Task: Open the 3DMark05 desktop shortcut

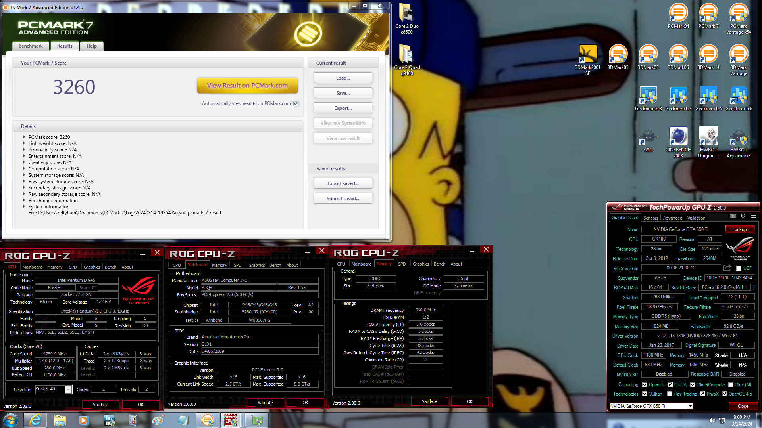Action: [x=648, y=57]
